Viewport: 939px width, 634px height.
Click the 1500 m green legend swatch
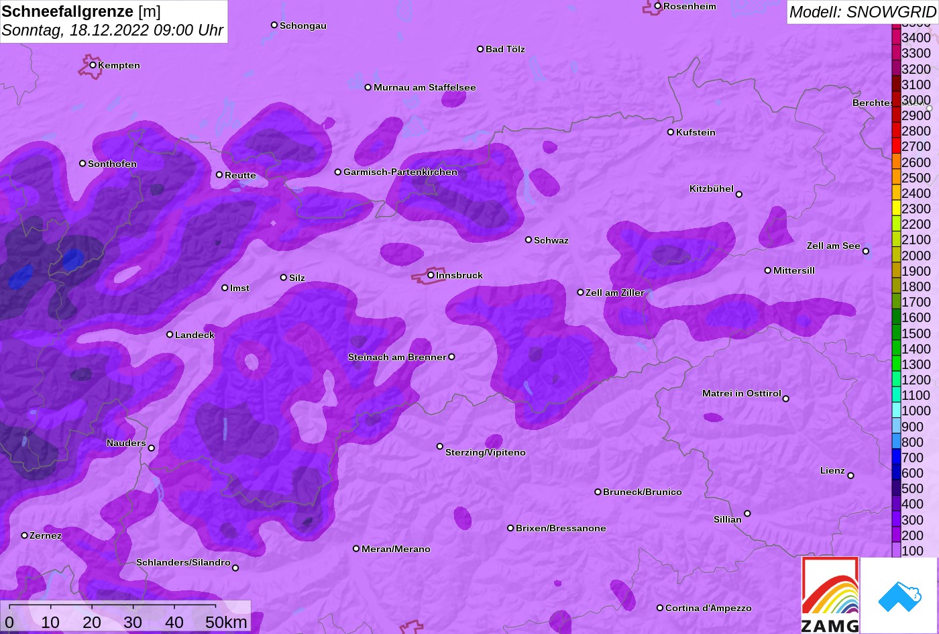point(896,333)
